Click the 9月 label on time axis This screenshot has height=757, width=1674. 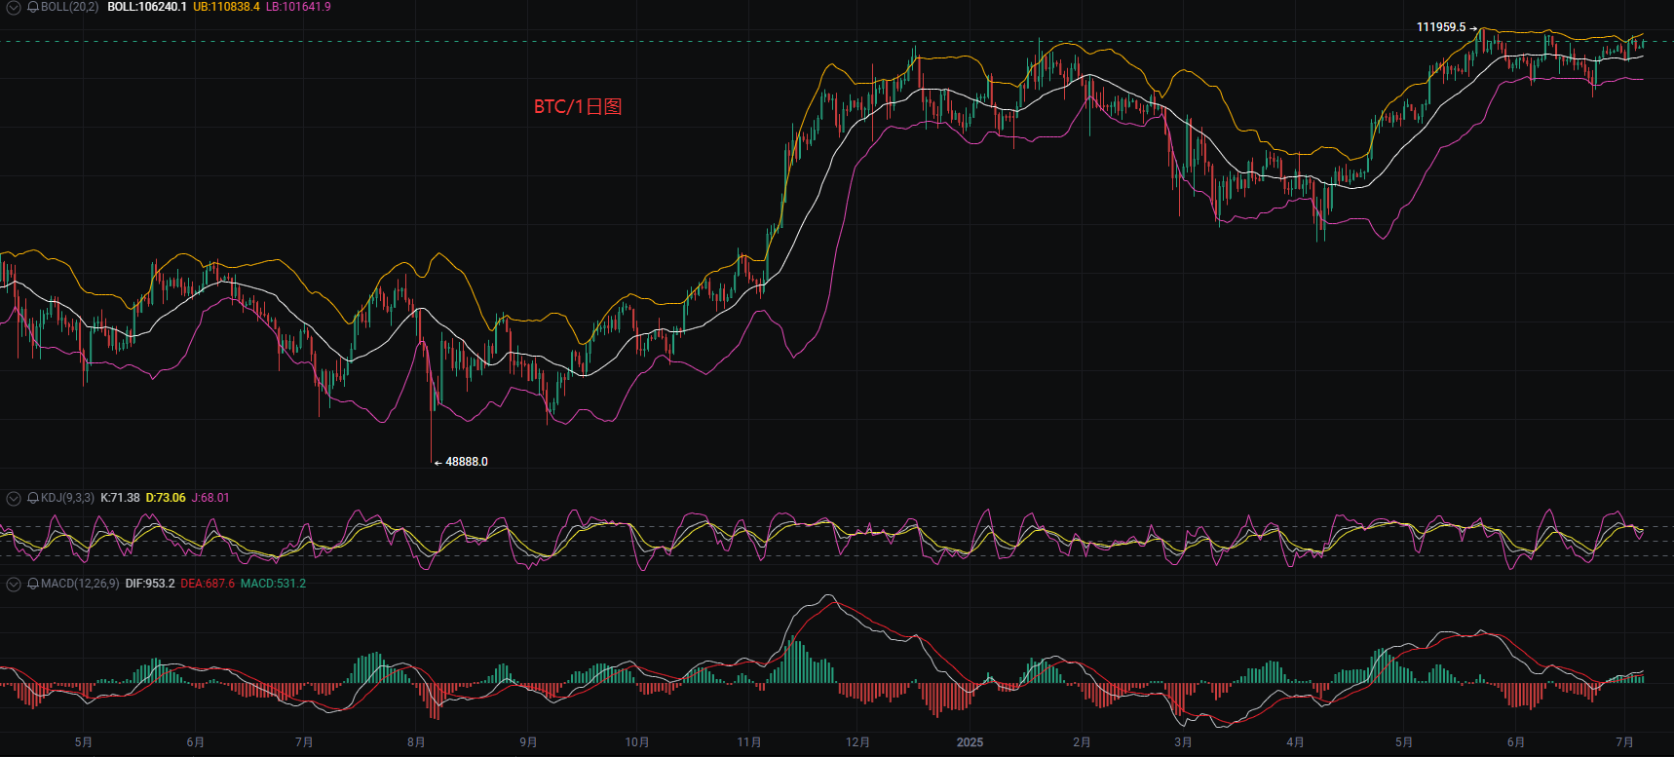coord(528,742)
